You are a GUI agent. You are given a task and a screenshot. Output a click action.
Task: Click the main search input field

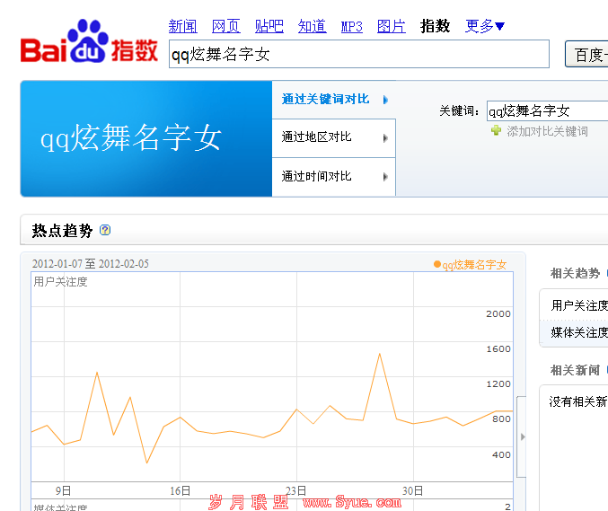point(358,55)
